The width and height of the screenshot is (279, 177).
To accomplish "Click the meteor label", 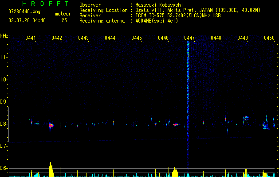I will pos(63,14).
